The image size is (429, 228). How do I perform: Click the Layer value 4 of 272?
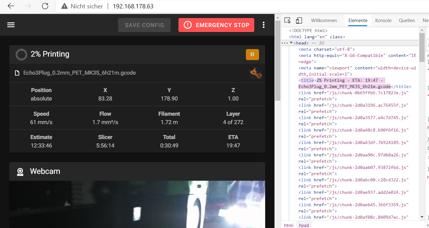(x=233, y=122)
